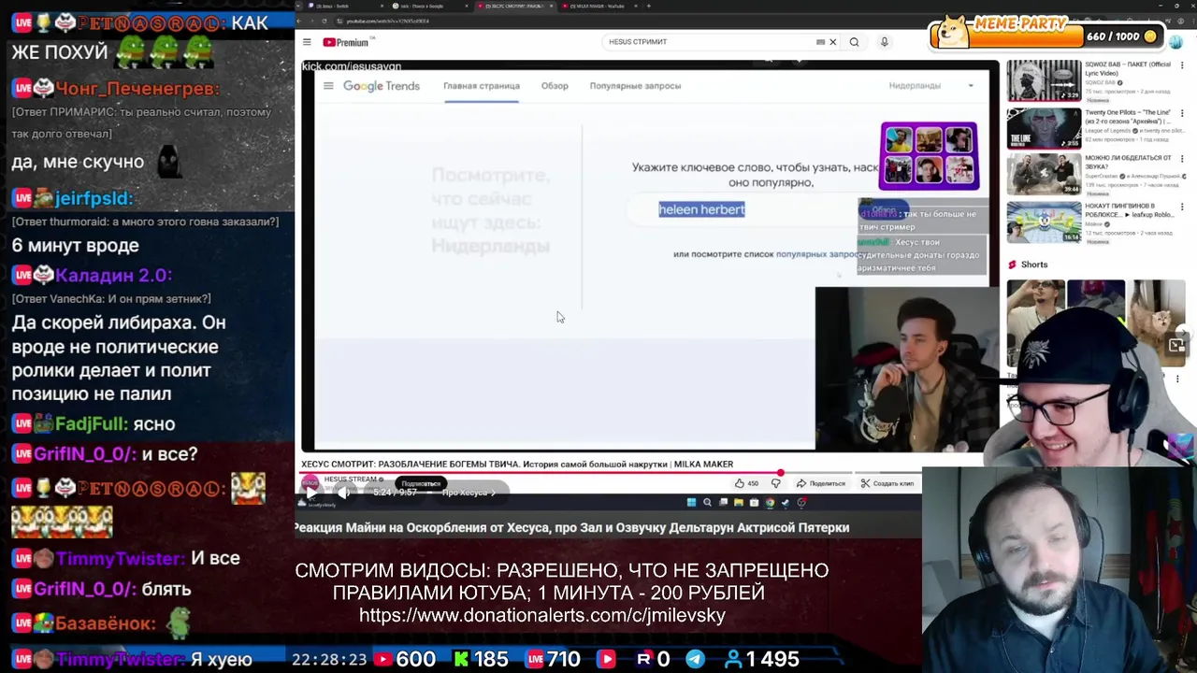Open the donationalerts.com/c/jmilevsky link text
Viewport: 1197px width, 673px height.
click(x=542, y=615)
